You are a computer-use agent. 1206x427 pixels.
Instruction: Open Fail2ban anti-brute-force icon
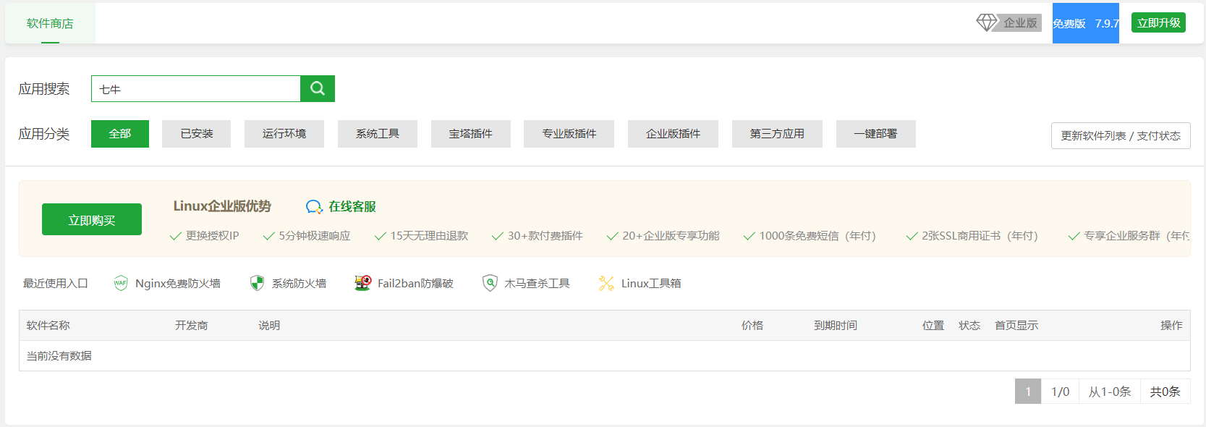click(362, 283)
